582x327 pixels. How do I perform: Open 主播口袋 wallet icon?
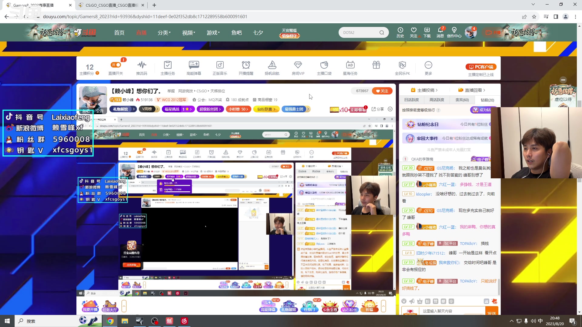[324, 68]
